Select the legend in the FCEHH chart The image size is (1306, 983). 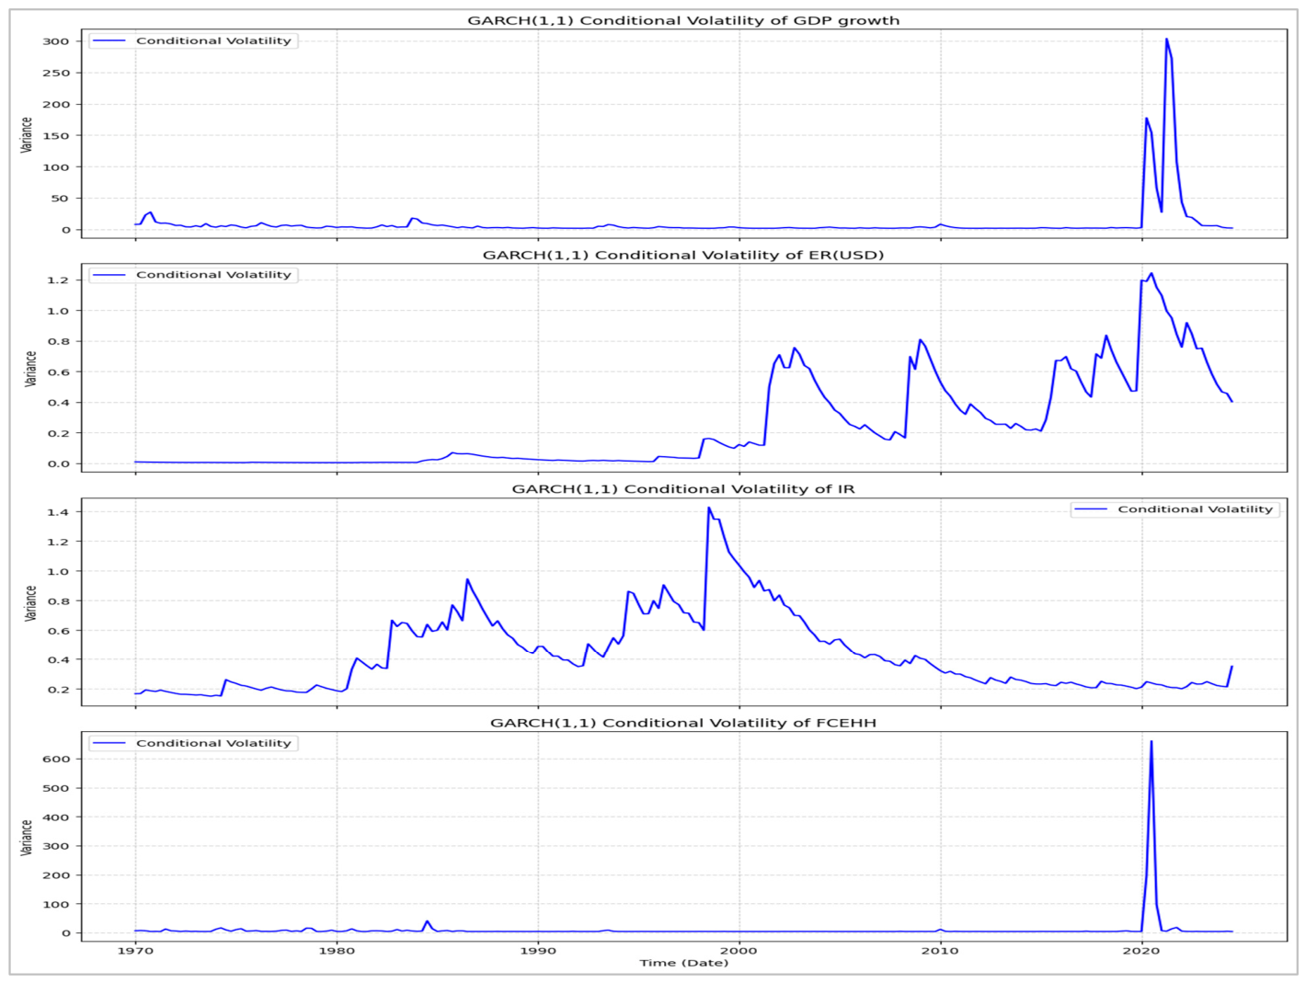click(x=193, y=743)
